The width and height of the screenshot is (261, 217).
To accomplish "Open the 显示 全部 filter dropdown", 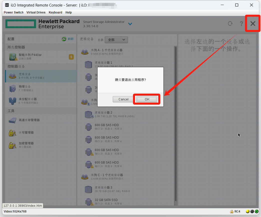I will [x=116, y=40].
